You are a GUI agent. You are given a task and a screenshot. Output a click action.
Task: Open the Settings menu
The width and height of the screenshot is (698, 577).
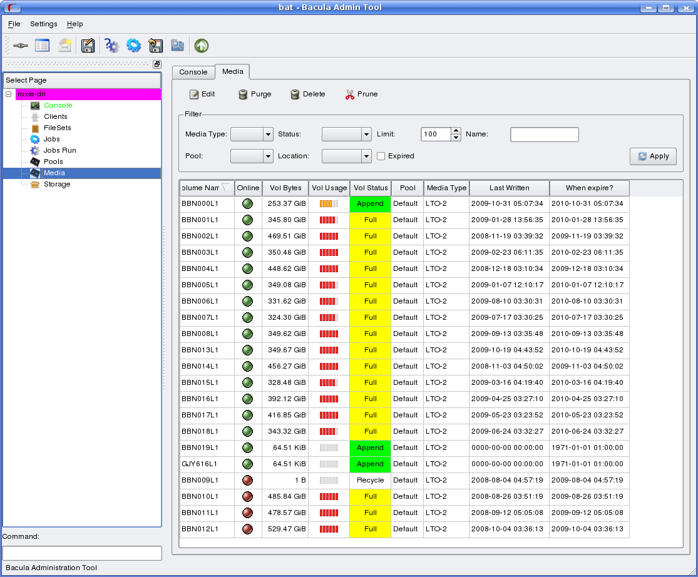click(43, 24)
